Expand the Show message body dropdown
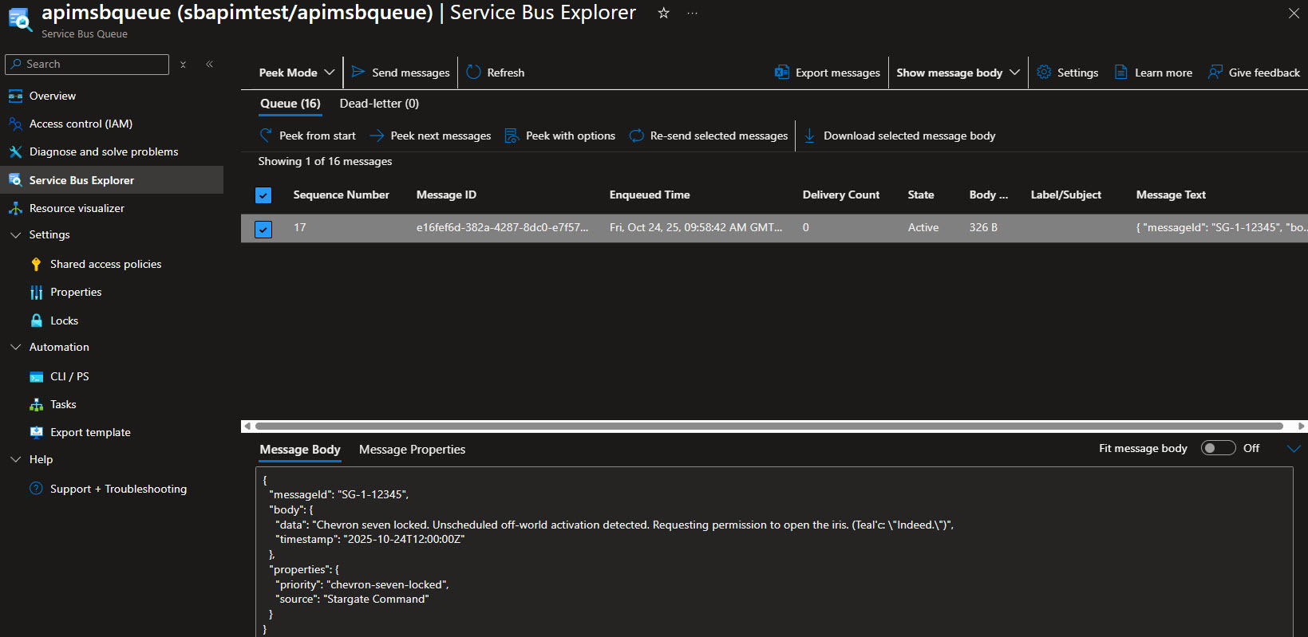Screen dimensions: 1308x637 click(x=958, y=73)
